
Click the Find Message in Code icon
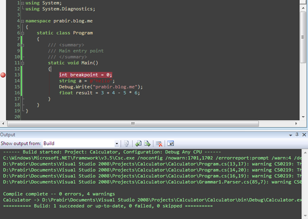126,143
